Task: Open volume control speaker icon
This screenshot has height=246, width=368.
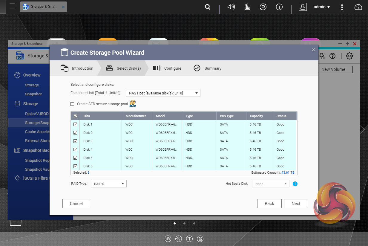Action: pyautogui.click(x=231, y=7)
